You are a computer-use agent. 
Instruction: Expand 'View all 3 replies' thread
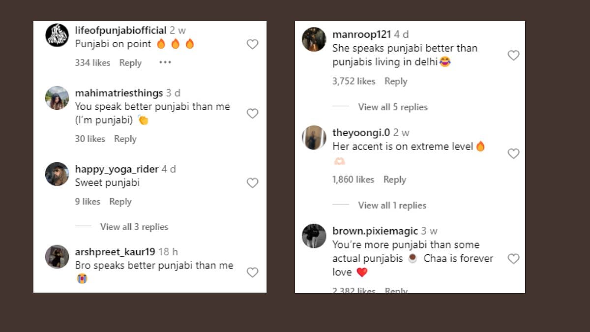(x=134, y=227)
